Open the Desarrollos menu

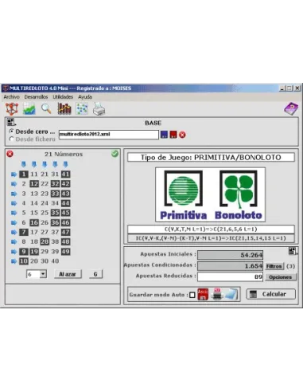pos(36,97)
